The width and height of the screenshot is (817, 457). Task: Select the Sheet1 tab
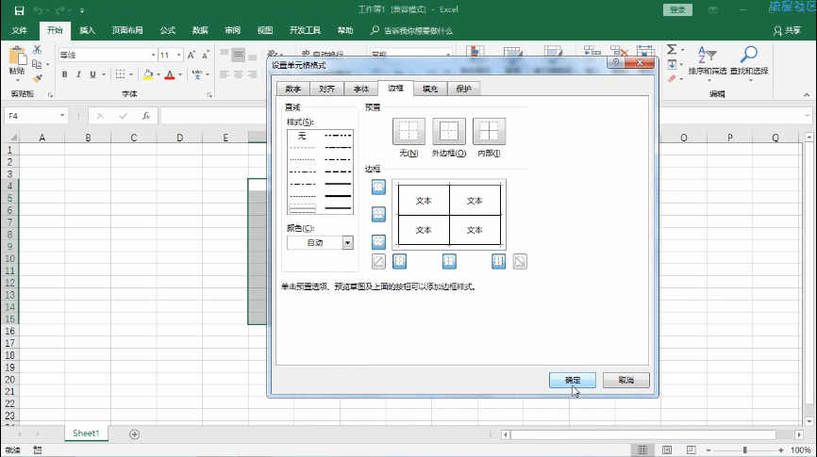86,433
